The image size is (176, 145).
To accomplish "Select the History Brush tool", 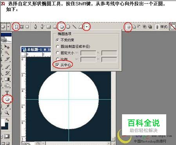I will [x=7, y=73].
